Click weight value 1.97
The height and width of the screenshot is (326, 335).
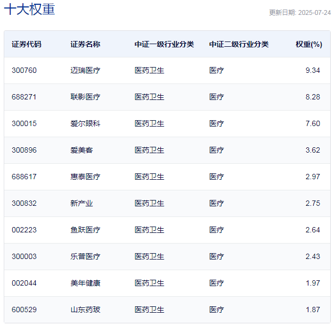pos(313,283)
